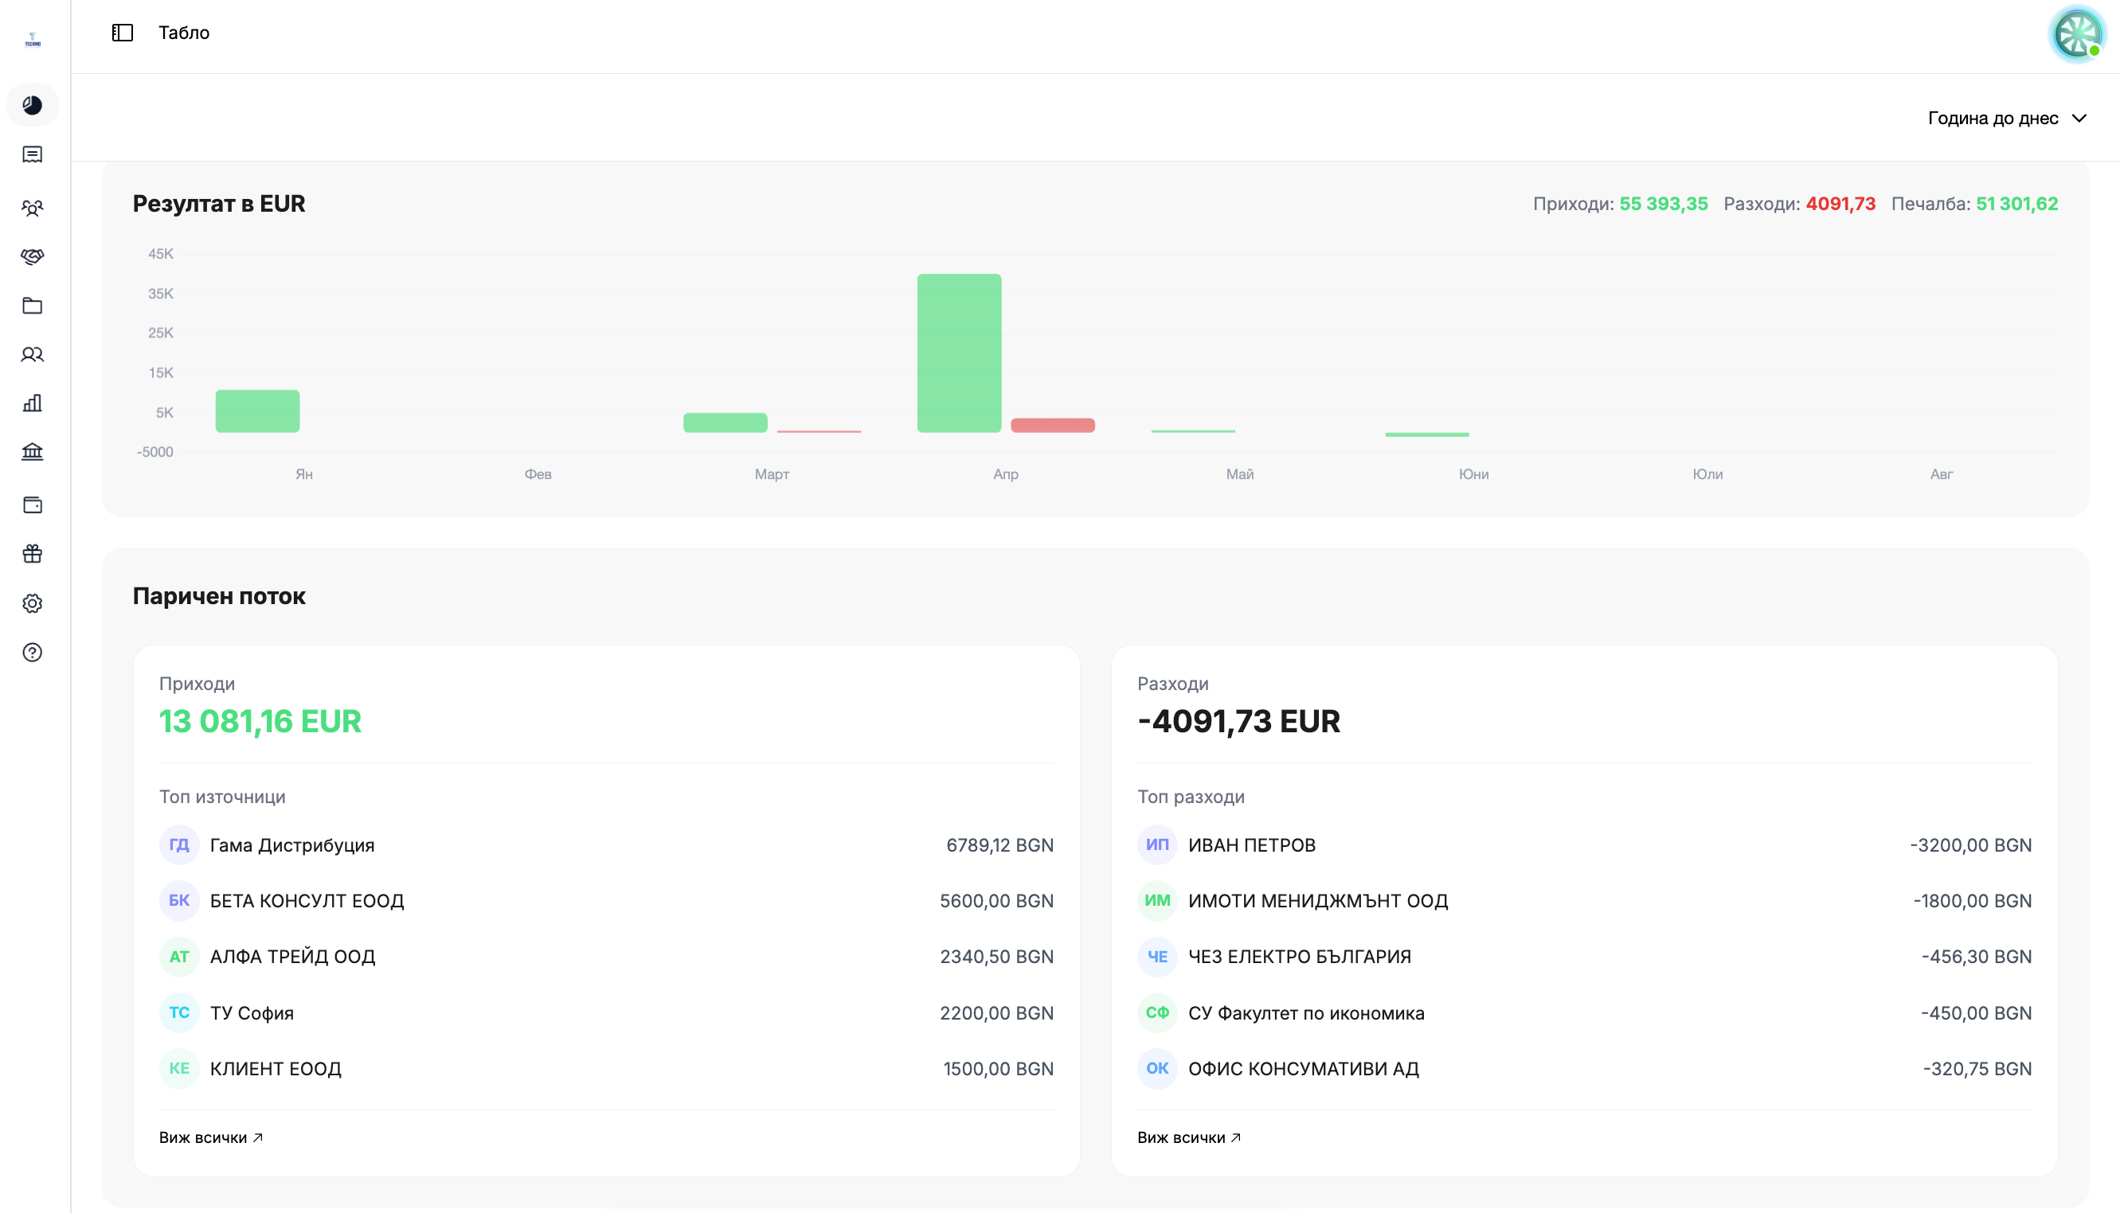Image resolution: width=2120 pixels, height=1213 pixels.
Task: Click the Табло page title
Action: [x=184, y=33]
